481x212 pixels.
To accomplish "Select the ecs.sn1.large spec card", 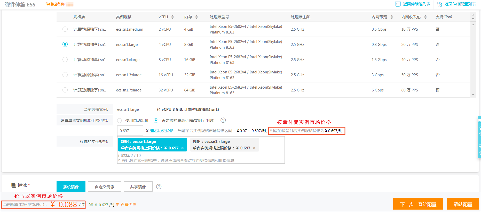I will (152, 145).
